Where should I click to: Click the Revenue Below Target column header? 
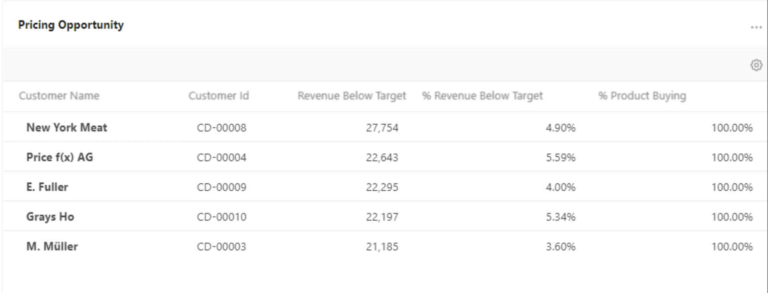[x=351, y=96]
